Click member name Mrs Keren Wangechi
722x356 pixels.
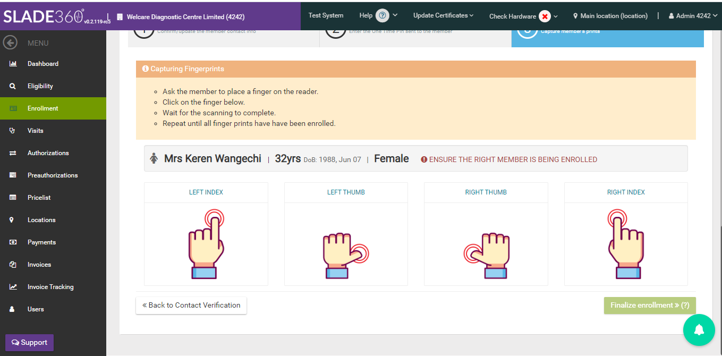[x=213, y=158]
